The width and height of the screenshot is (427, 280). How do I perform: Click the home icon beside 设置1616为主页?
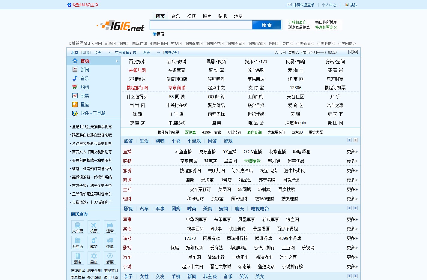(x=69, y=5)
